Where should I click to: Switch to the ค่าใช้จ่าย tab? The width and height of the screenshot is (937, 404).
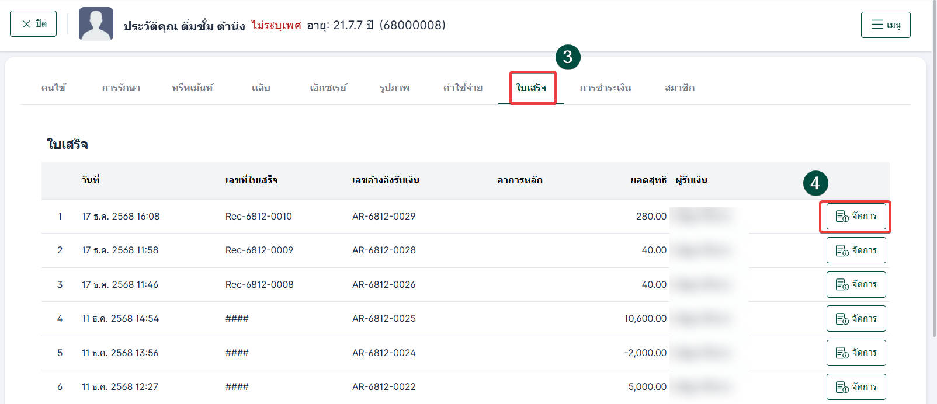463,88
